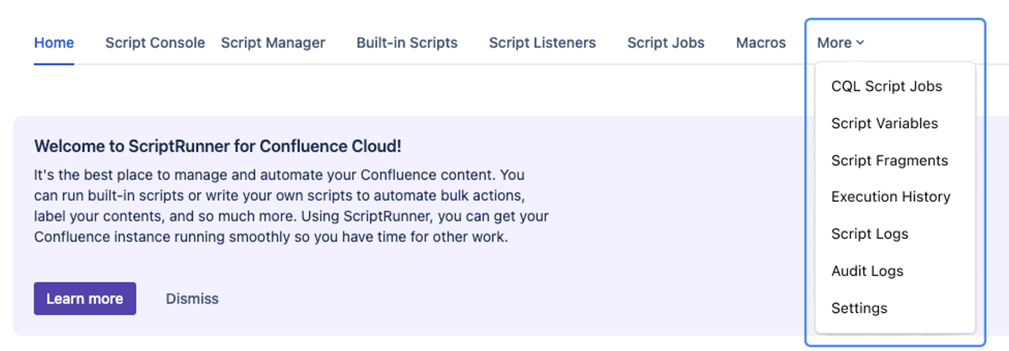Open the Script Jobs tab
Screen dimensions: 1009x351
pos(665,43)
